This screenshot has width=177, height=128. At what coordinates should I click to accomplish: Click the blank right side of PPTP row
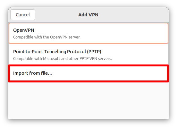140,55
